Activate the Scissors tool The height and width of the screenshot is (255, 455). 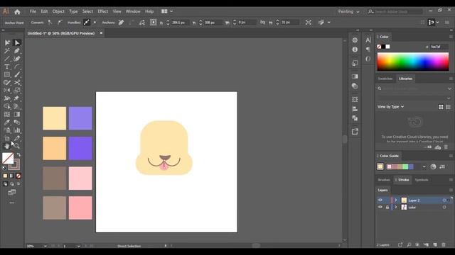(17, 83)
